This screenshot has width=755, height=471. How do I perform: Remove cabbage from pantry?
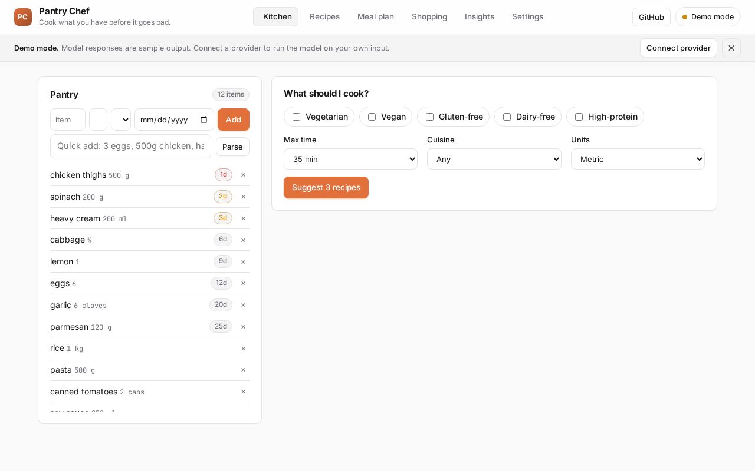coord(243,240)
